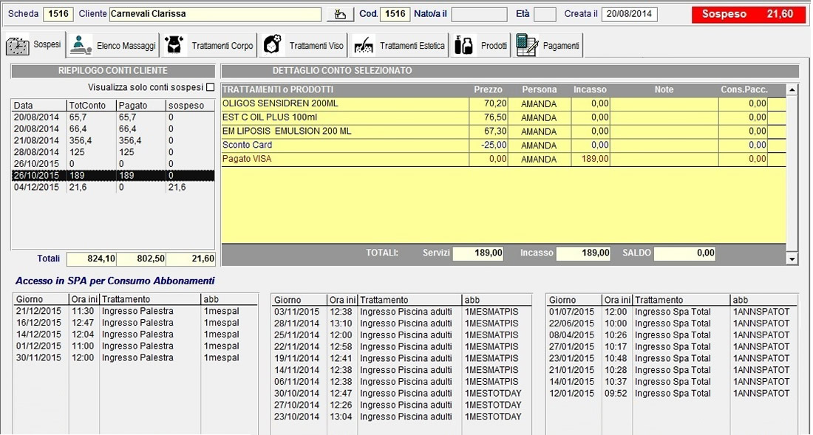The image size is (813, 435).
Task: Click the massage person icon
Action: tap(81, 45)
